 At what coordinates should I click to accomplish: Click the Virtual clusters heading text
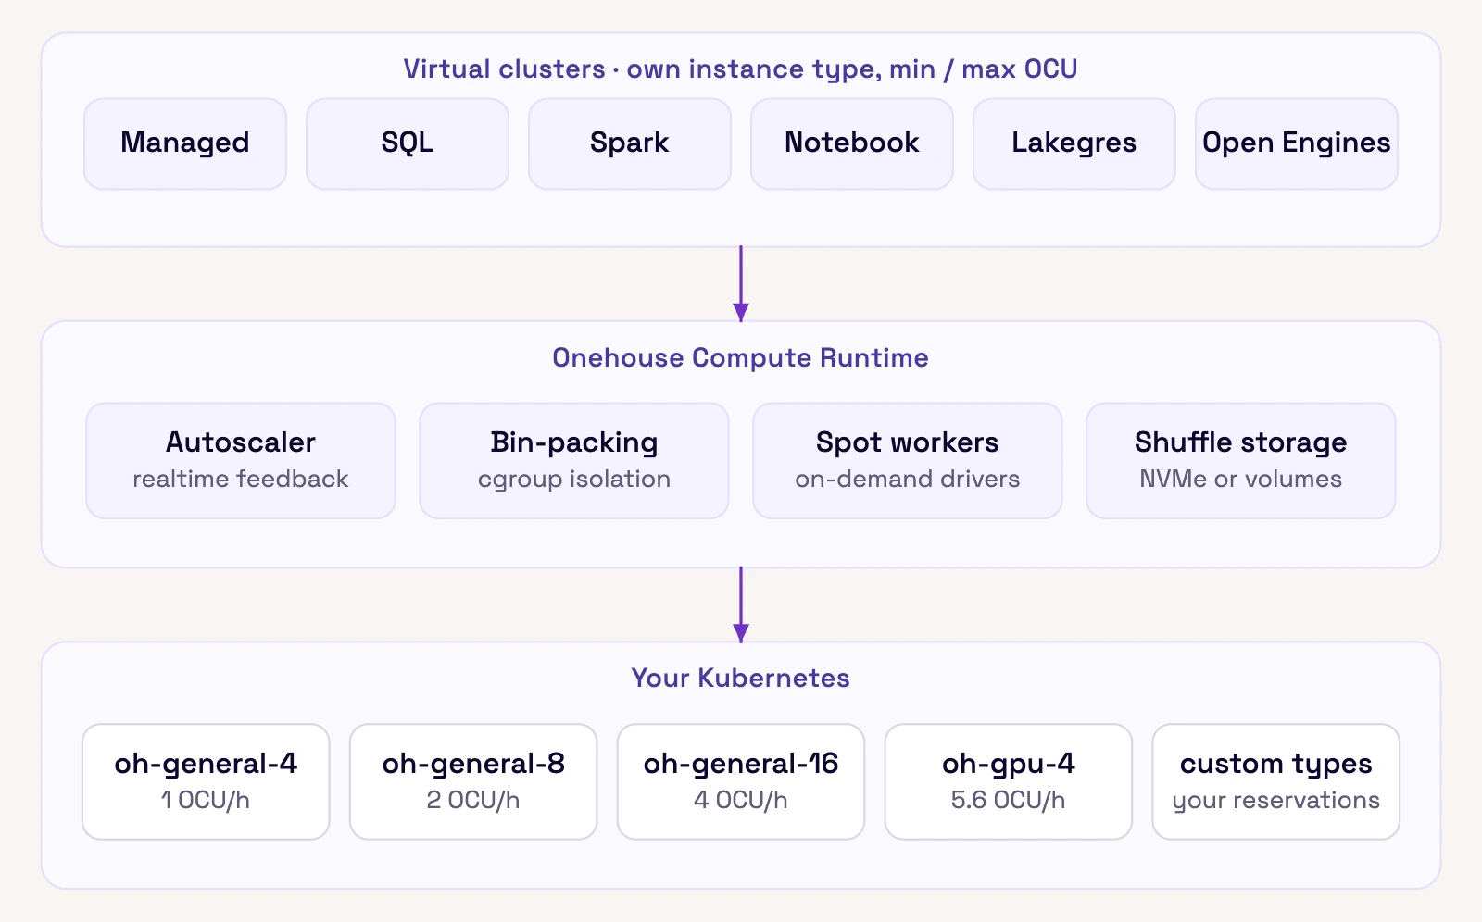(x=741, y=69)
